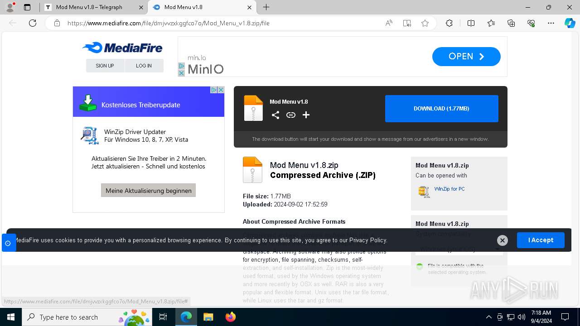The width and height of the screenshot is (580, 326).
Task: Click Kostenloses Treiberupdate ad header
Action: (x=149, y=102)
